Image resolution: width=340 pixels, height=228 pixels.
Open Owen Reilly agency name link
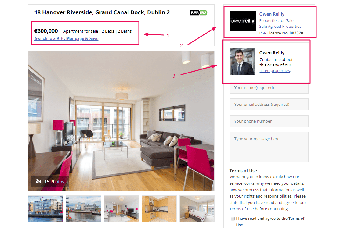point(272,14)
